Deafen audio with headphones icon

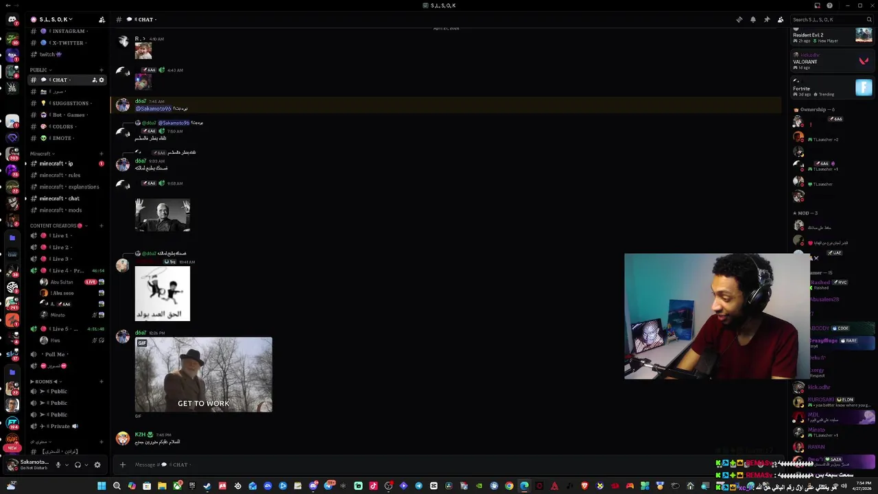[x=78, y=464]
